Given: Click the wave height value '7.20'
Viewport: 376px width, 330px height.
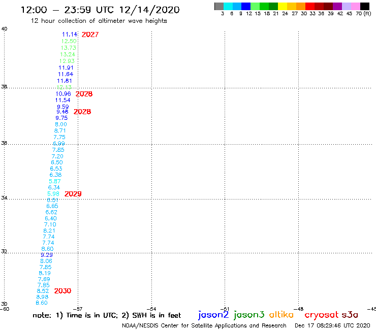Looking at the screenshot, I should [57, 156].
